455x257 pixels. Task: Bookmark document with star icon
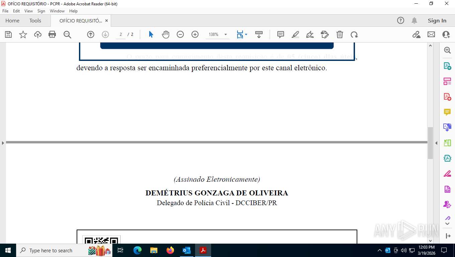click(23, 34)
